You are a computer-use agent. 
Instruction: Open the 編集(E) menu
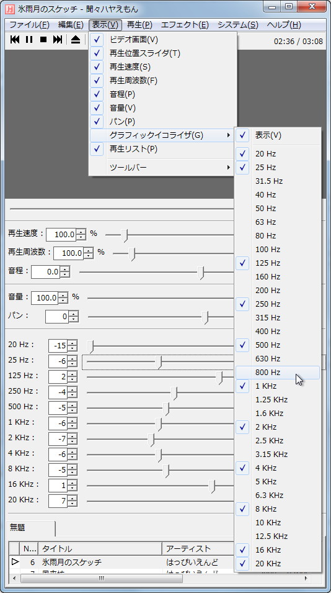tap(71, 25)
